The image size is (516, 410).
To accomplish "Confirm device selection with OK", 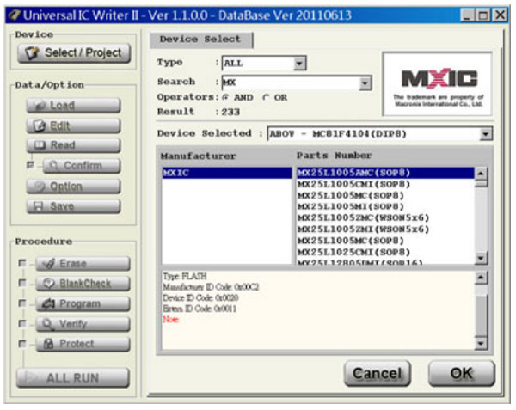I will [461, 374].
